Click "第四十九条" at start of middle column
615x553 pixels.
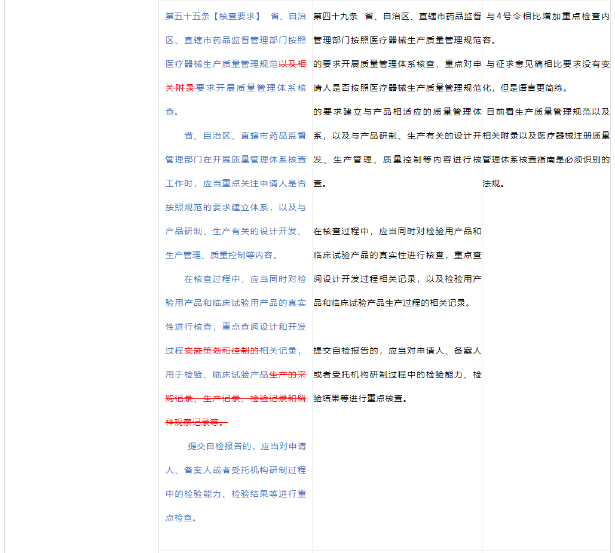[335, 16]
